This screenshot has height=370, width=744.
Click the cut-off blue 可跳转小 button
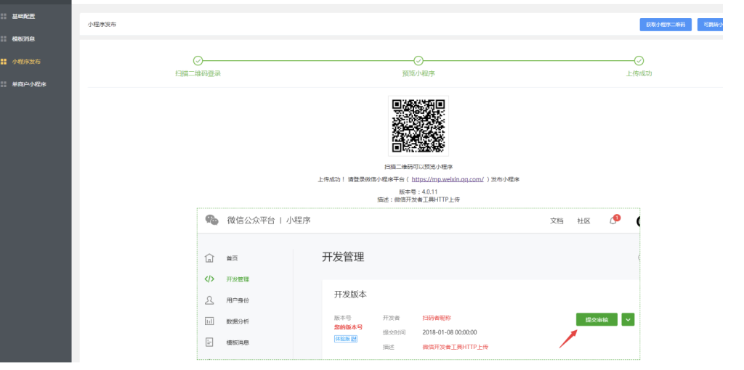point(711,25)
